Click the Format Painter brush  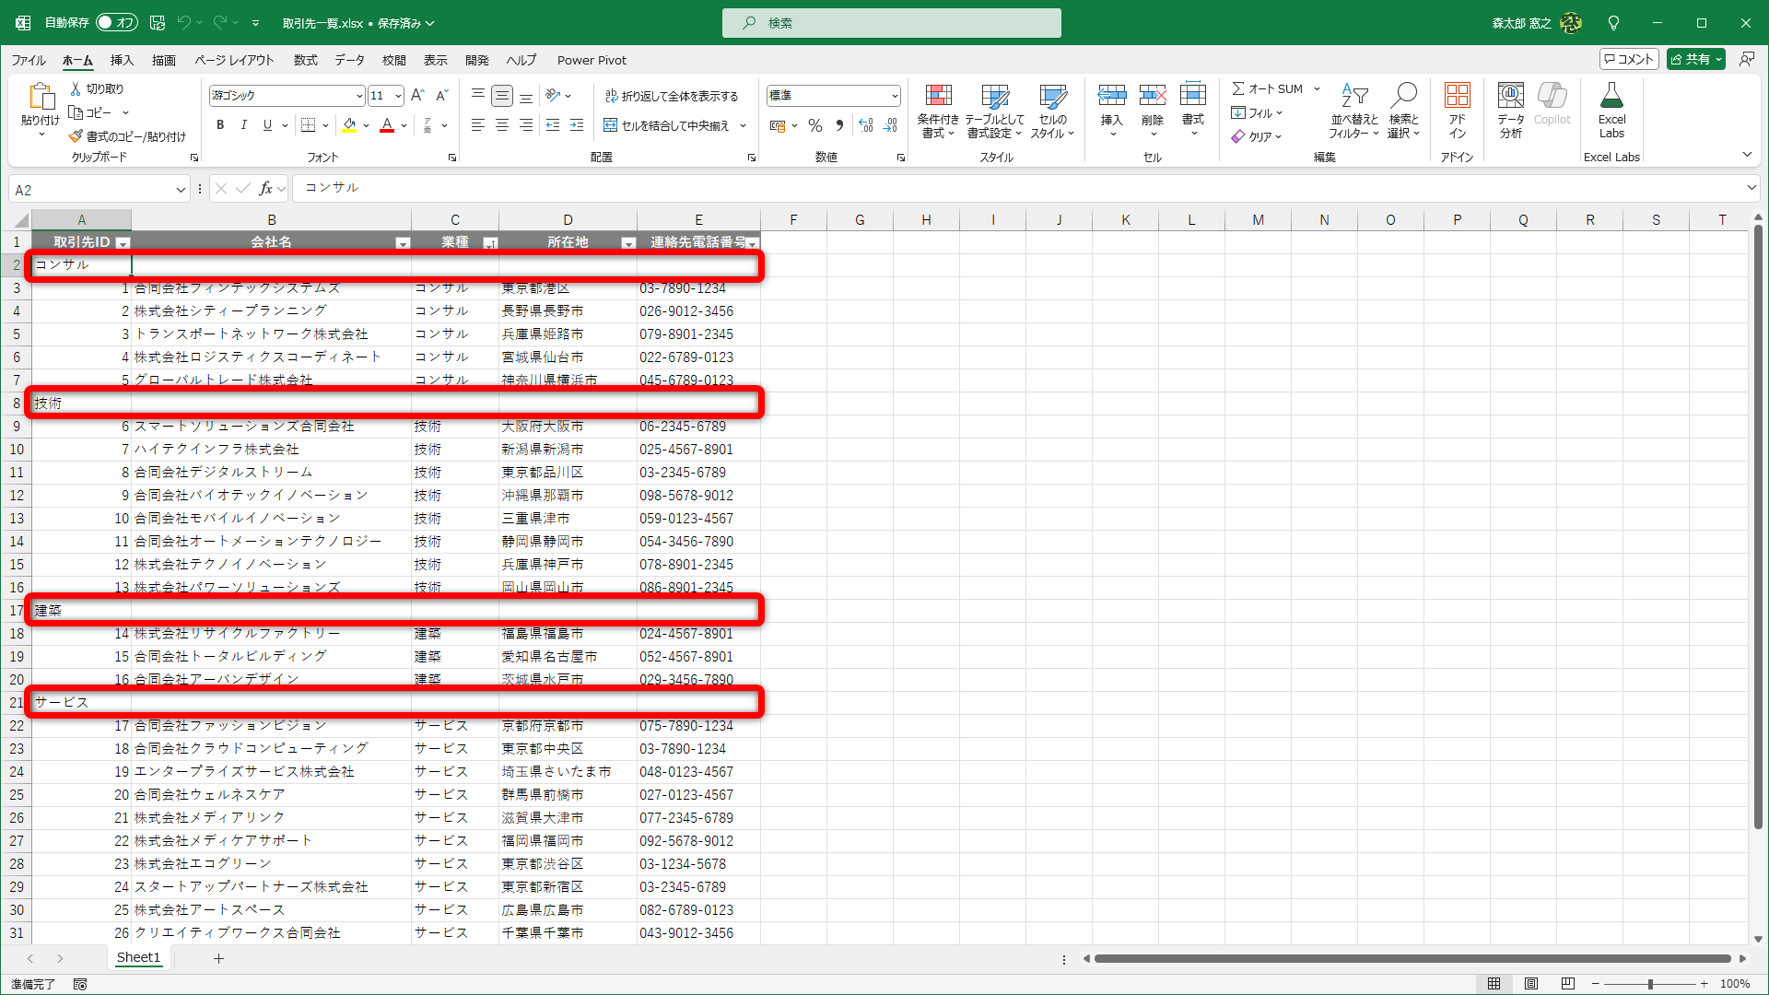[76, 136]
